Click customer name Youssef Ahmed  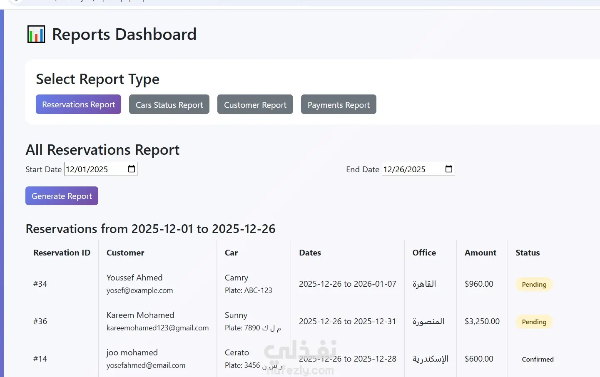pos(134,278)
